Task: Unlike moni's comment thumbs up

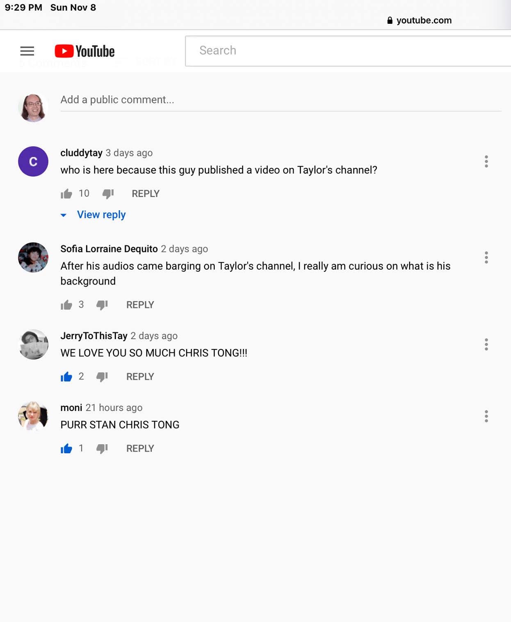Action: (x=66, y=449)
